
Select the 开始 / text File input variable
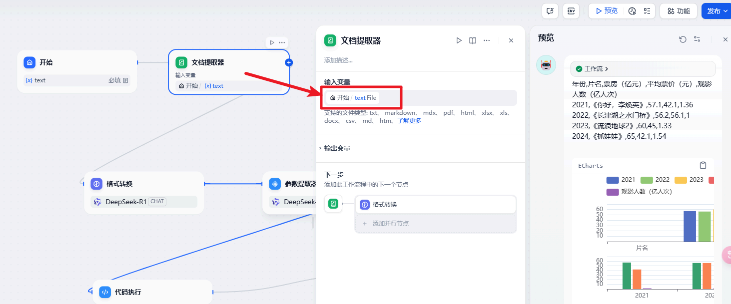click(x=353, y=98)
